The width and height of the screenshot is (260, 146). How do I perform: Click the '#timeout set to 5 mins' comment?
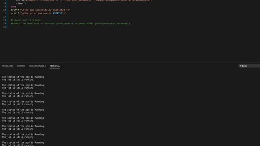tap(26, 20)
